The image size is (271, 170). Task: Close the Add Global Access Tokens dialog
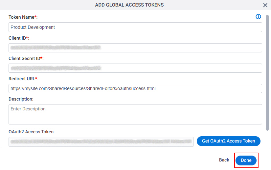click(265, 5)
